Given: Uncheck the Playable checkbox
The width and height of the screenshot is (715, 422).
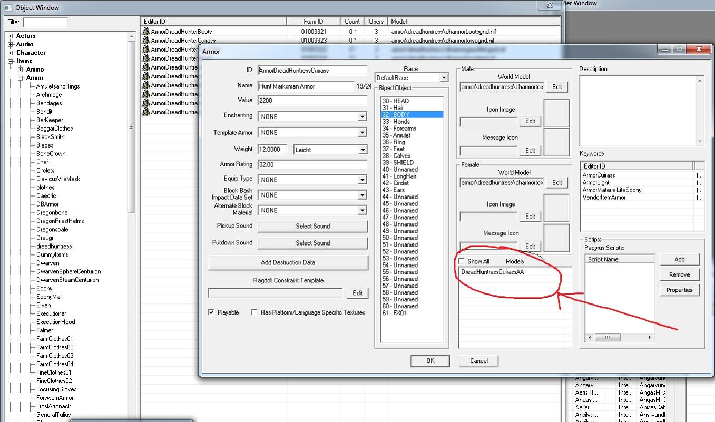Looking at the screenshot, I should click(211, 312).
